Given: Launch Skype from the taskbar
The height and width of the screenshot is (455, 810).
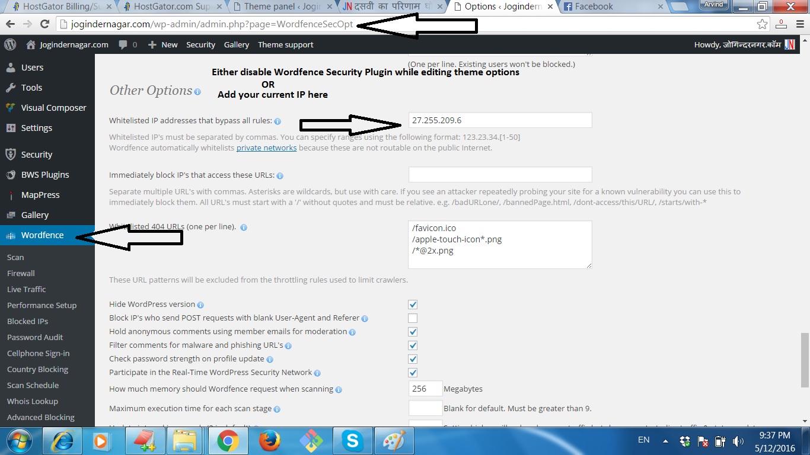Looking at the screenshot, I should coord(352,441).
